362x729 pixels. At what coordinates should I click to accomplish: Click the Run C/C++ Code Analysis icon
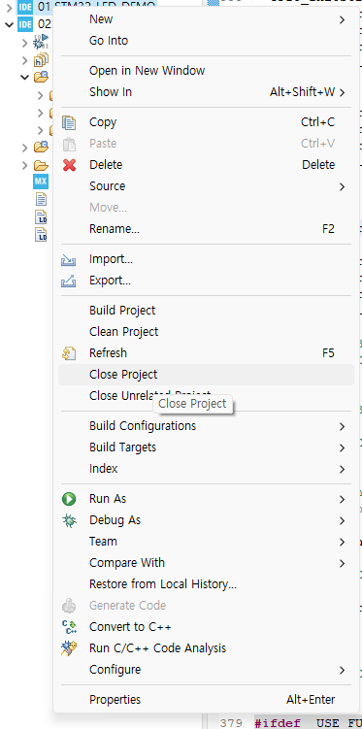(x=69, y=648)
